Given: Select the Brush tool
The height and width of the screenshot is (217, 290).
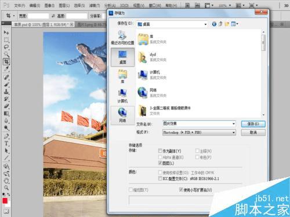Looking at the screenshot, I should pyautogui.click(x=6, y=84).
